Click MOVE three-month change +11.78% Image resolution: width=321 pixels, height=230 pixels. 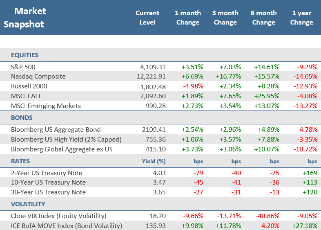[x=228, y=225]
